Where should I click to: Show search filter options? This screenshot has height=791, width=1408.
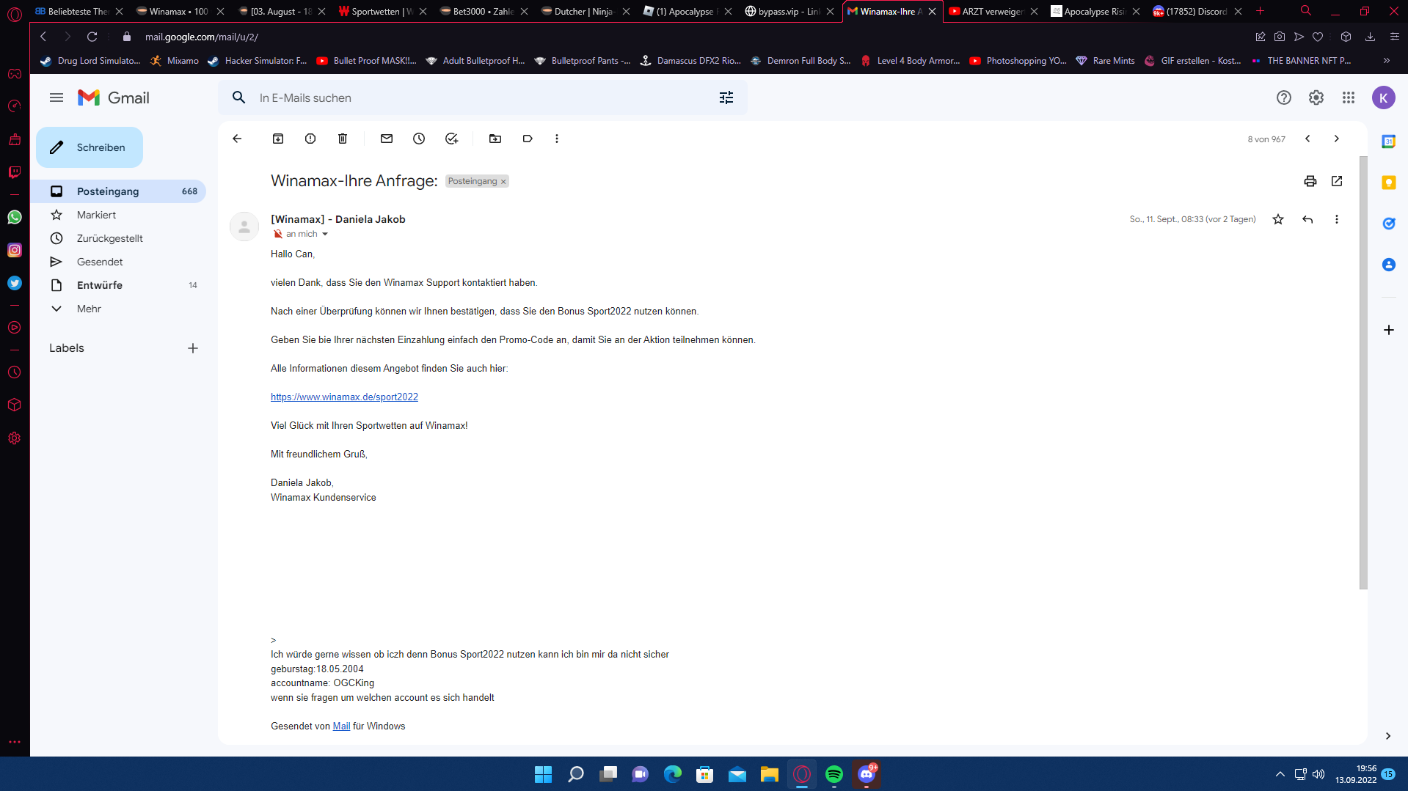726,98
